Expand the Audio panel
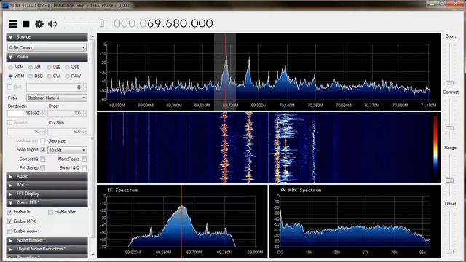Image resolution: width=466 pixels, height=262 pixels. [47, 176]
